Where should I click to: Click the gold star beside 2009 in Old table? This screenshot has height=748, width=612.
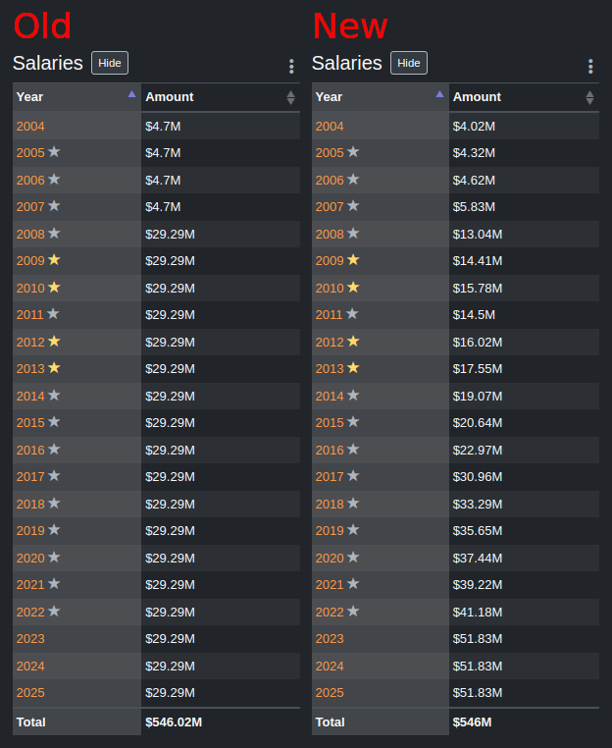54,260
